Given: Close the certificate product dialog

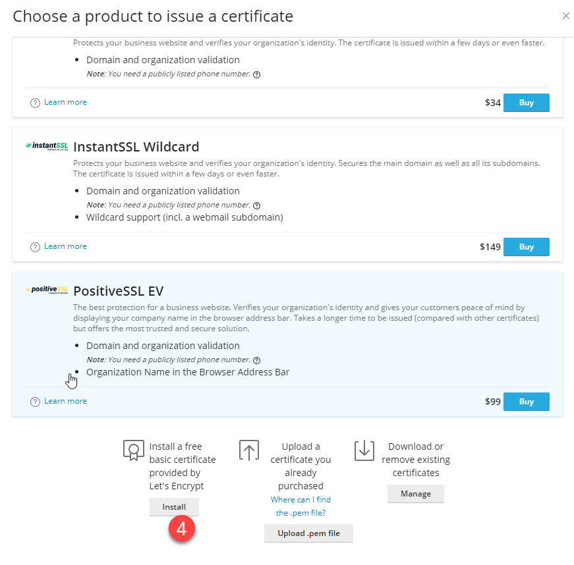Looking at the screenshot, I should [x=565, y=16].
